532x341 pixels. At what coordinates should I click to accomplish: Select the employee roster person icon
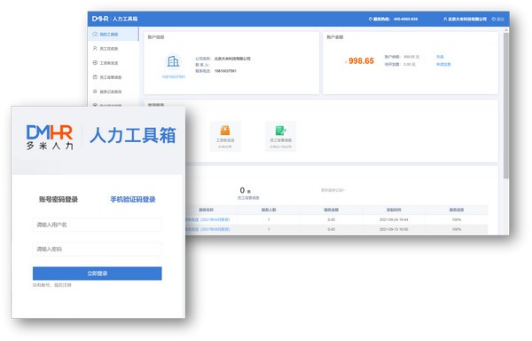[95, 49]
